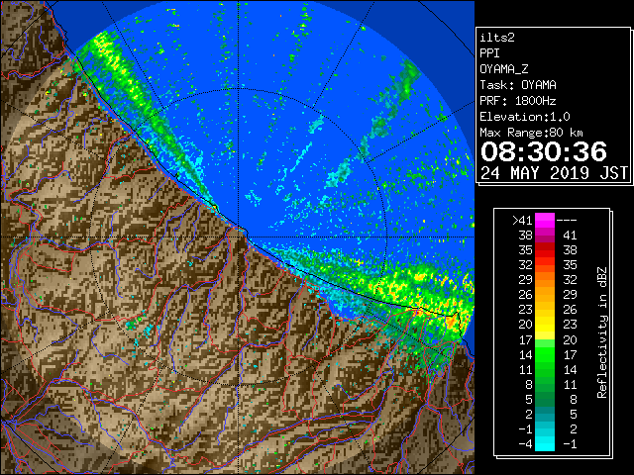This screenshot has width=634, height=475.
Task: Click the >41 legend label
Action: point(522,220)
